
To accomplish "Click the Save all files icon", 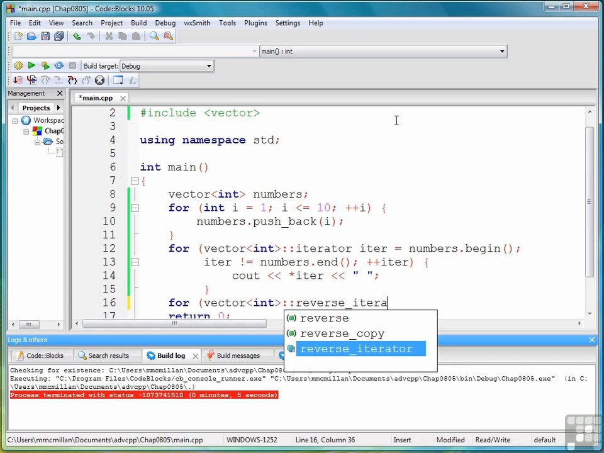I will click(59, 36).
